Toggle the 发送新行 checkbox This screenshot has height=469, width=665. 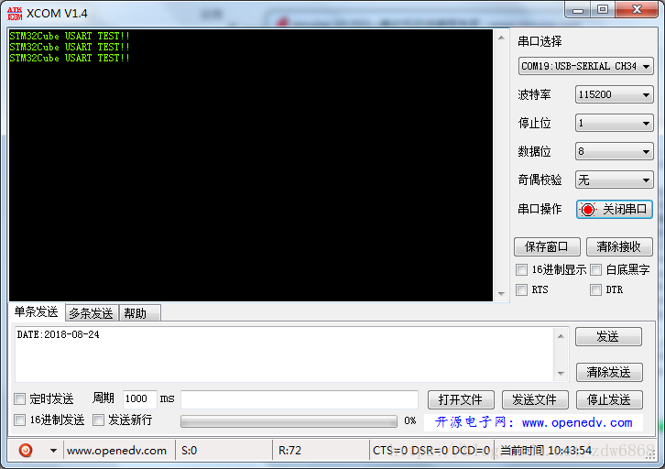tap(98, 420)
